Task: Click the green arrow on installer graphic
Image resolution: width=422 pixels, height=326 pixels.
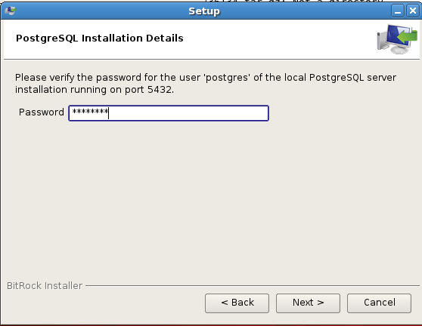Action: pyautogui.click(x=408, y=37)
